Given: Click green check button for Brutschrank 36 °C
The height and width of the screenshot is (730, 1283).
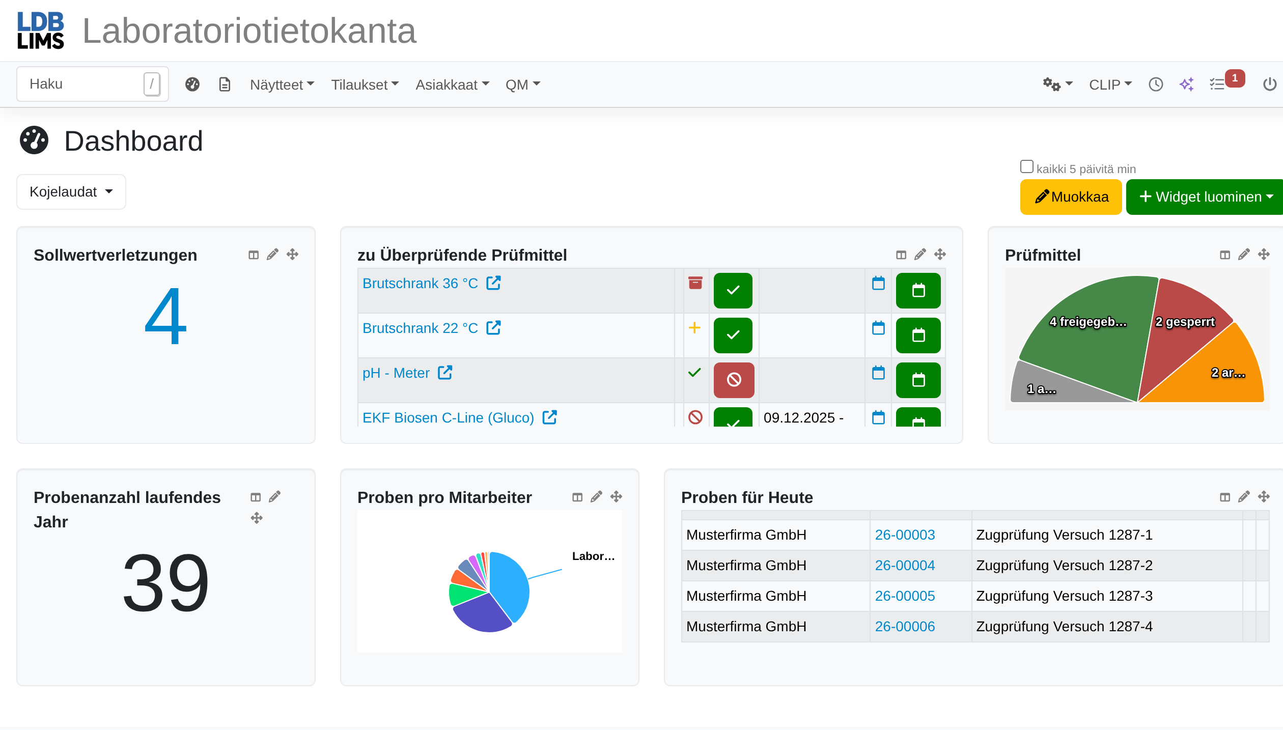Looking at the screenshot, I should 733,291.
